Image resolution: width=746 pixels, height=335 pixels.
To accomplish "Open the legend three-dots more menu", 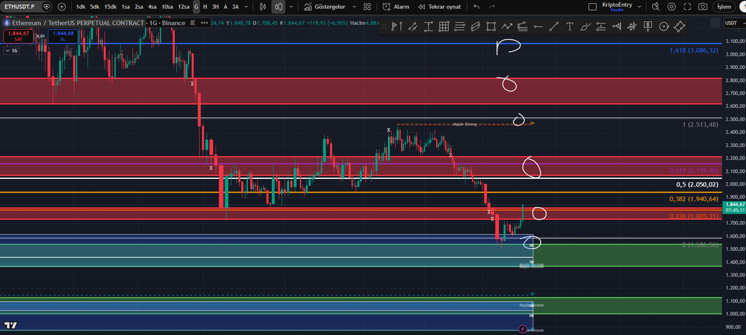I will point(205,23).
